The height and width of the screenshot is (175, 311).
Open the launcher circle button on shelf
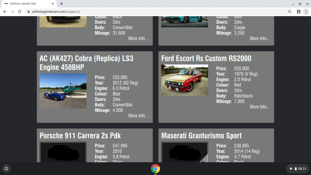pyautogui.click(x=6, y=169)
